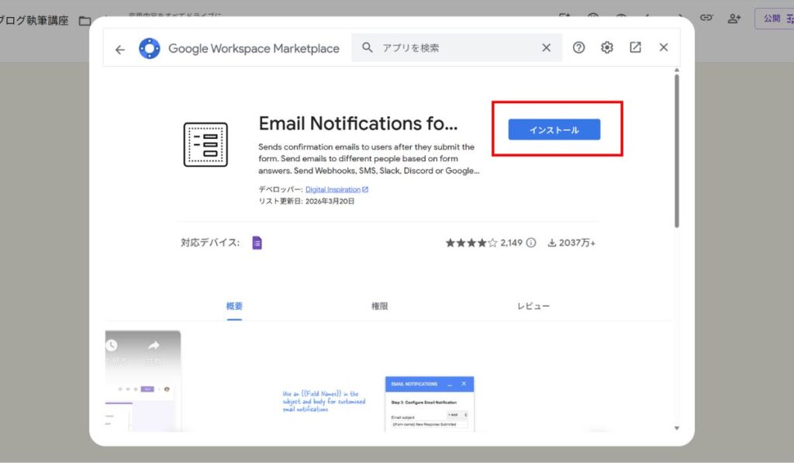Click the blue インストール button
794x463 pixels.
click(x=554, y=130)
